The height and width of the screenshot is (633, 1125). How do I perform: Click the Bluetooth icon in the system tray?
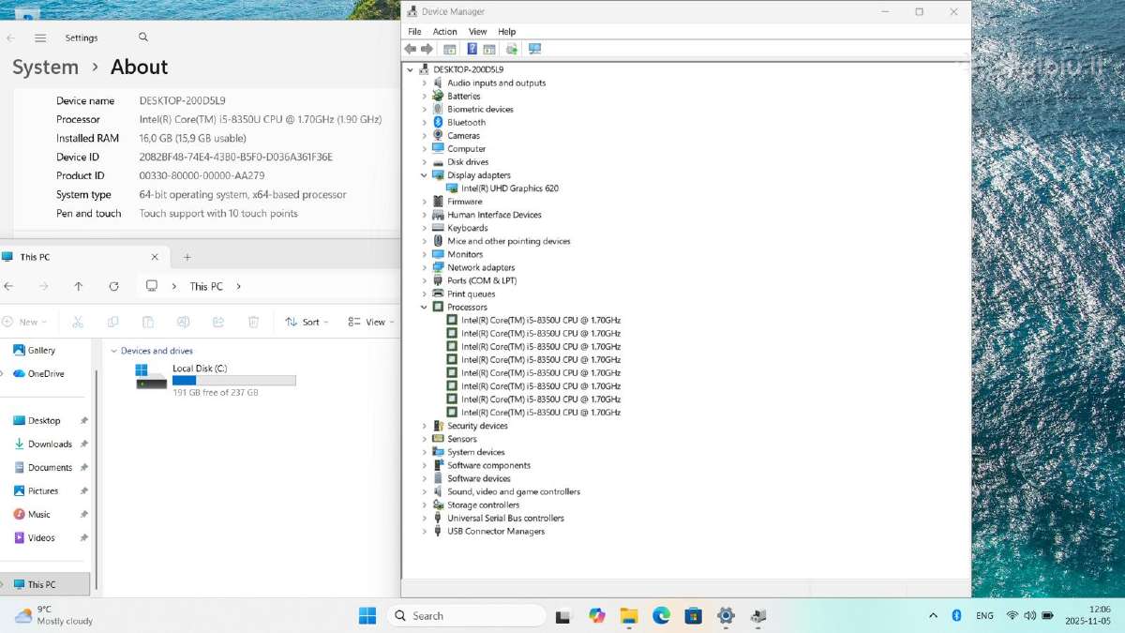click(957, 616)
